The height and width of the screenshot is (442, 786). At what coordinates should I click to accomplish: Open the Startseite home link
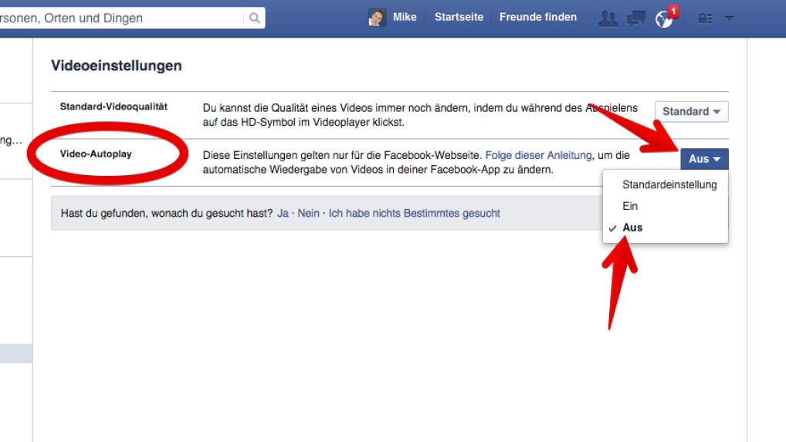click(x=459, y=17)
